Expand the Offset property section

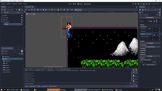pyautogui.click(x=142, y=25)
